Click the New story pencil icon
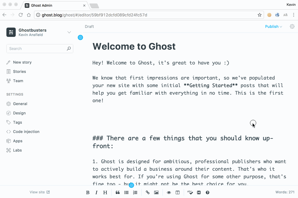Viewport: 298px width, 198px height. click(x=8, y=62)
